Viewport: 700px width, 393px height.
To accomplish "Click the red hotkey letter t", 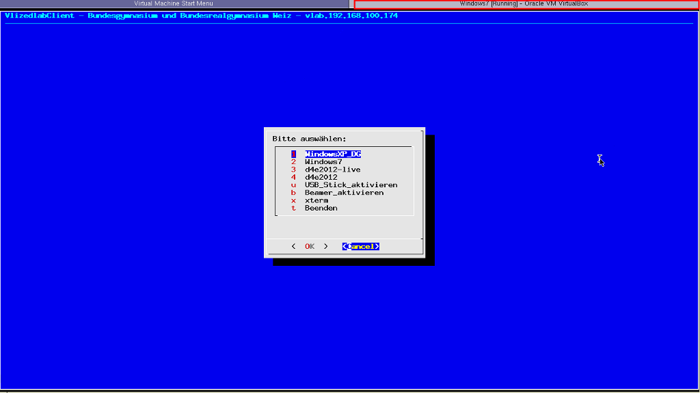I will tap(293, 208).
